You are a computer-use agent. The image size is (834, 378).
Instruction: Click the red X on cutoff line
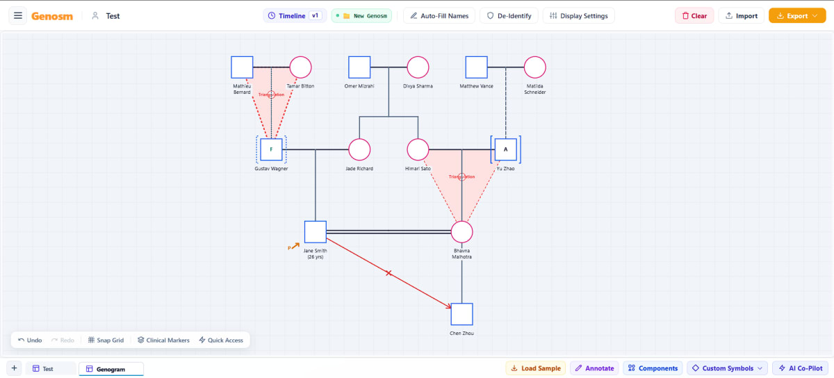point(389,273)
